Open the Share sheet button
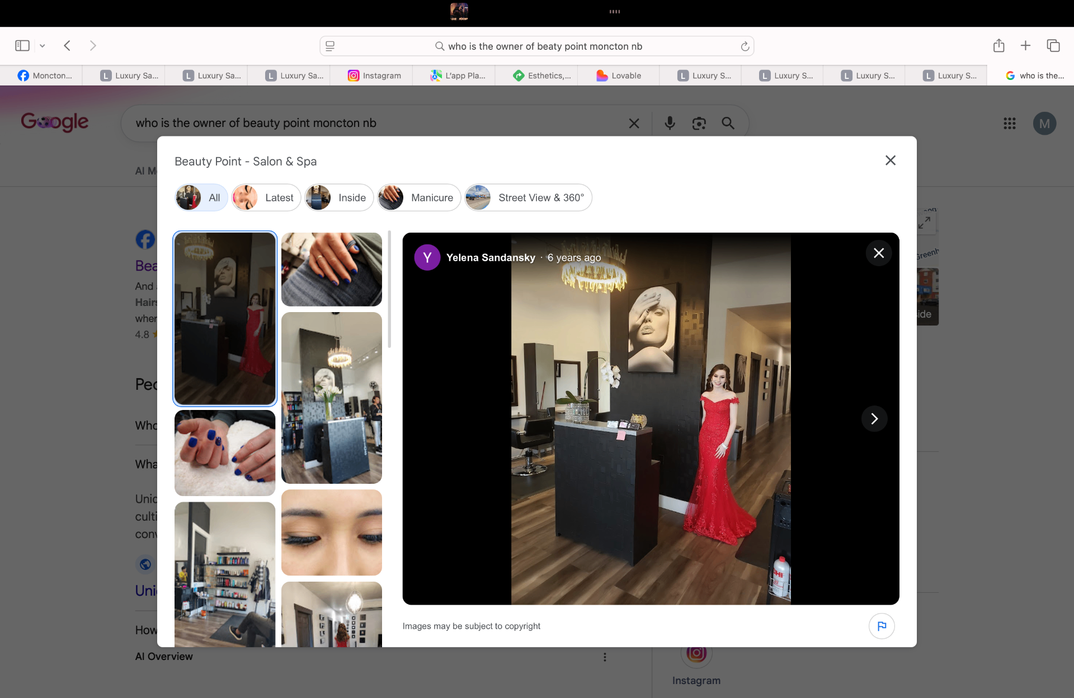 coord(999,46)
